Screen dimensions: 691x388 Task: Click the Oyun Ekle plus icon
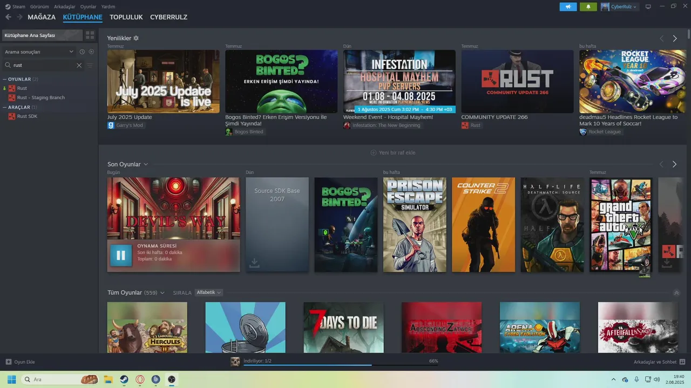(x=8, y=362)
